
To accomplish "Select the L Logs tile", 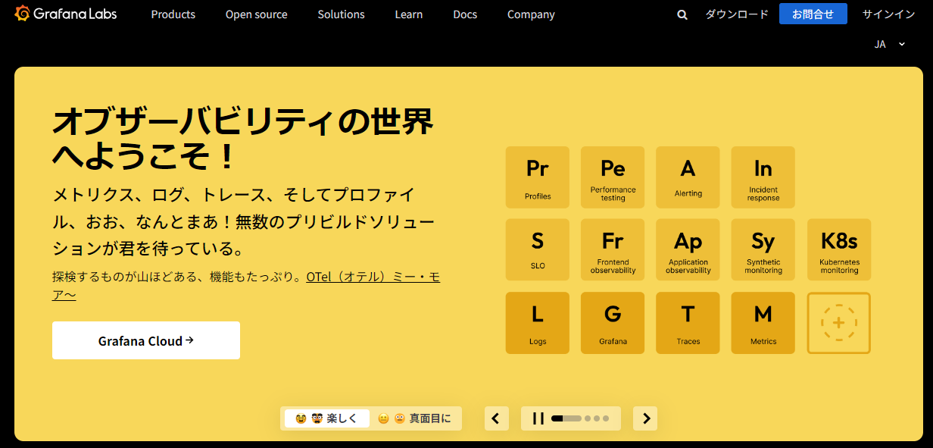I will coord(538,323).
